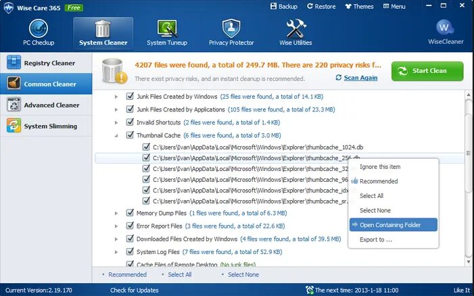Expand Junk Files Created by Windows
The image size is (474, 296).
tap(116, 97)
